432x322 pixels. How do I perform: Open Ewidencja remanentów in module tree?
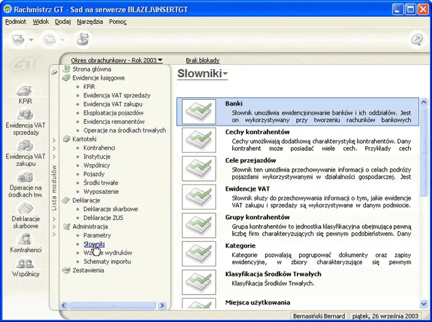[x=114, y=122]
